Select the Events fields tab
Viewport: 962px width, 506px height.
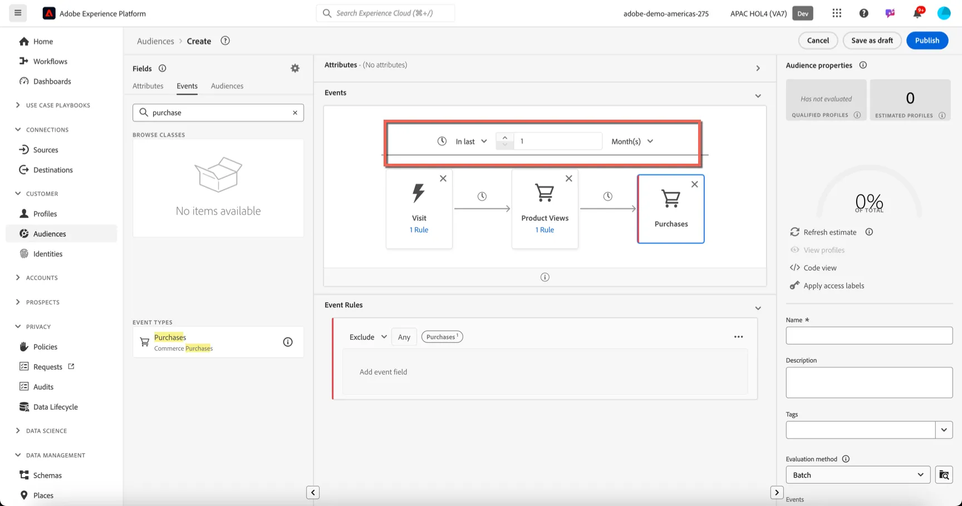pyautogui.click(x=187, y=86)
